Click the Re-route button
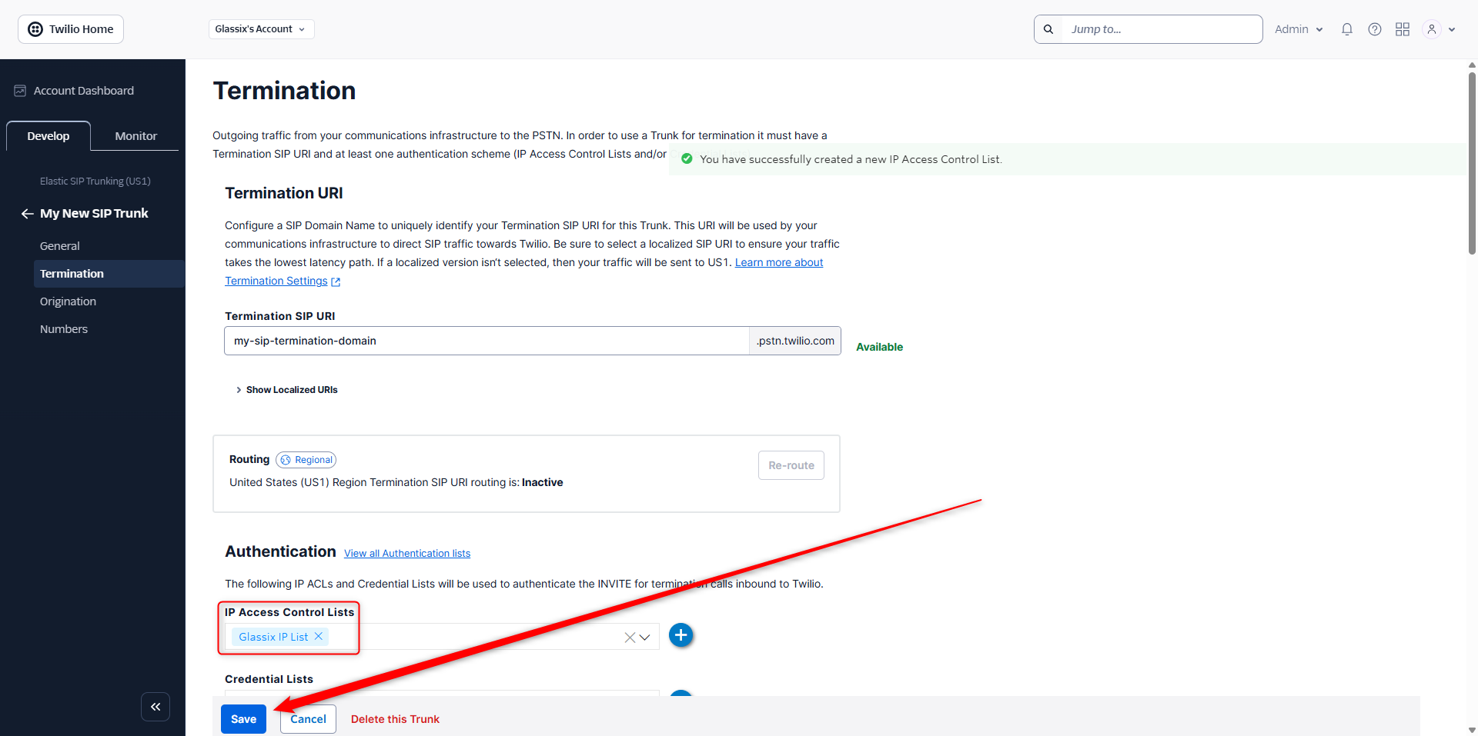 pos(791,465)
